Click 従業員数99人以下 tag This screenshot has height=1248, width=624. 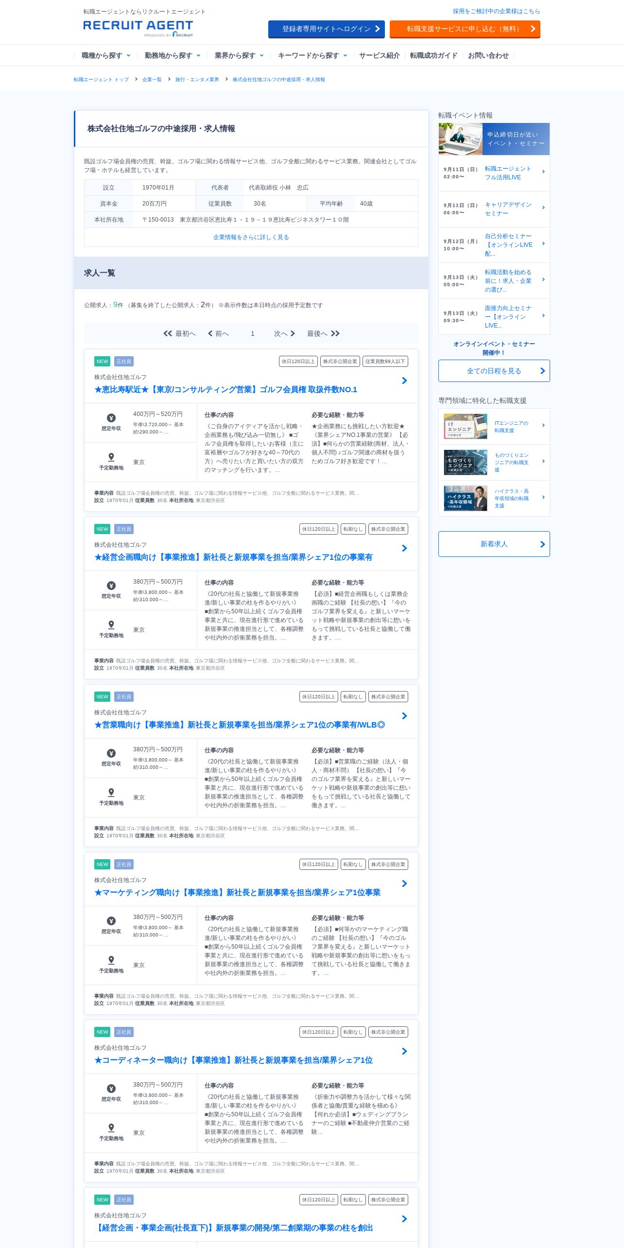(x=385, y=362)
